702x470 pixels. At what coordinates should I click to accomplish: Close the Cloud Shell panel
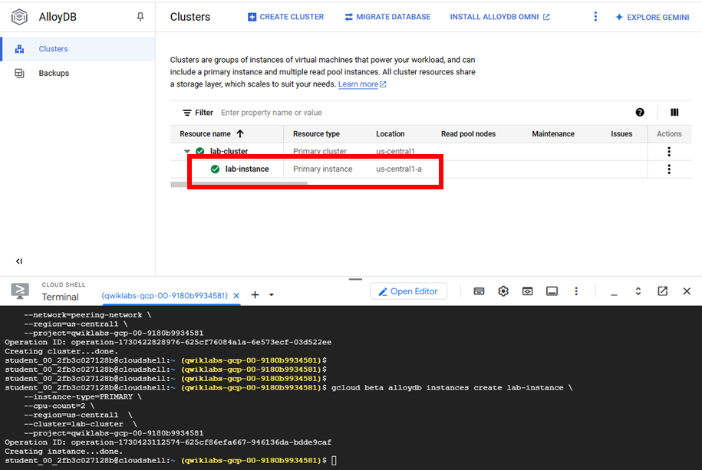click(687, 291)
